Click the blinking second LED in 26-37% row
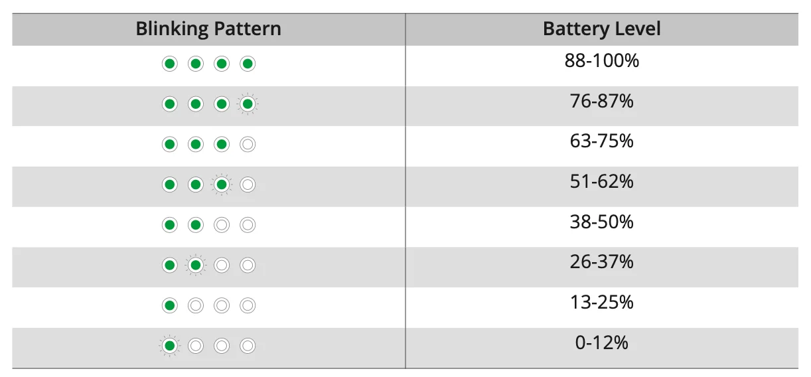811x377 pixels. (x=196, y=265)
